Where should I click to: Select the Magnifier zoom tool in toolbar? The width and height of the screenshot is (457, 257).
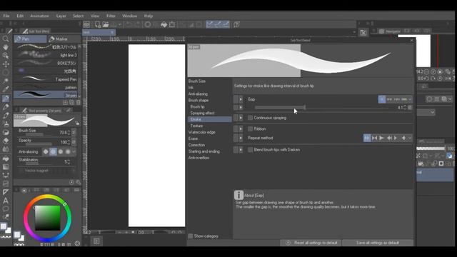tap(6, 39)
